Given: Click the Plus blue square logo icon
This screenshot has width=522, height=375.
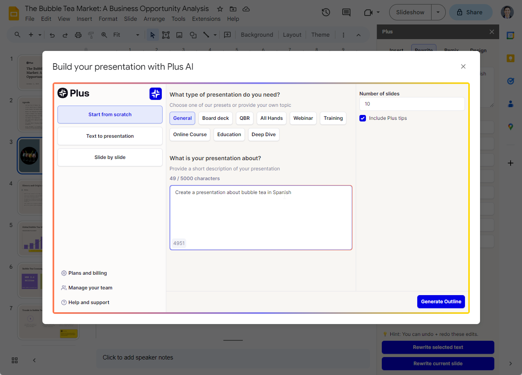Looking at the screenshot, I should [x=156, y=94].
